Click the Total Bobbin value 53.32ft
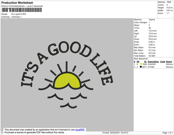The image size is (174, 135). pyautogui.click(x=152, y=56)
